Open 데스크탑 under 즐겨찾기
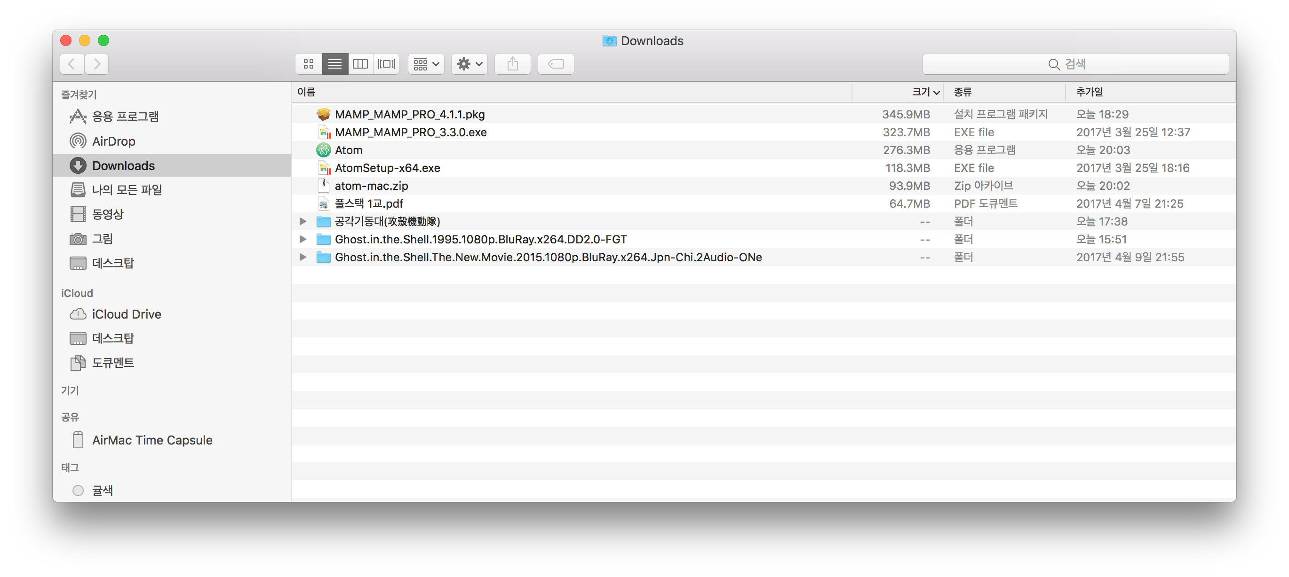Viewport: 1289px width, 577px height. tap(172, 263)
